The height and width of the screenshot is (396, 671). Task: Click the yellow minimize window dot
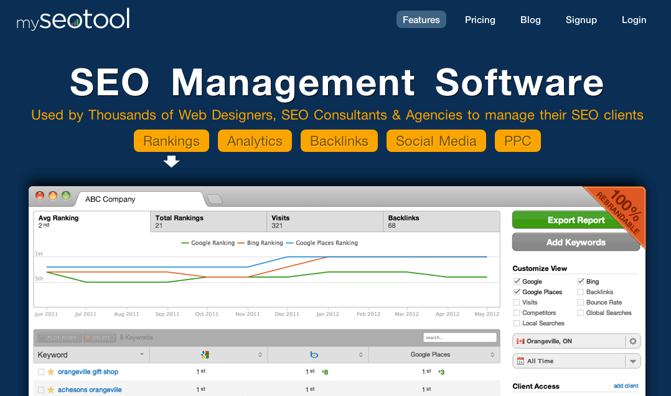pos(53,196)
